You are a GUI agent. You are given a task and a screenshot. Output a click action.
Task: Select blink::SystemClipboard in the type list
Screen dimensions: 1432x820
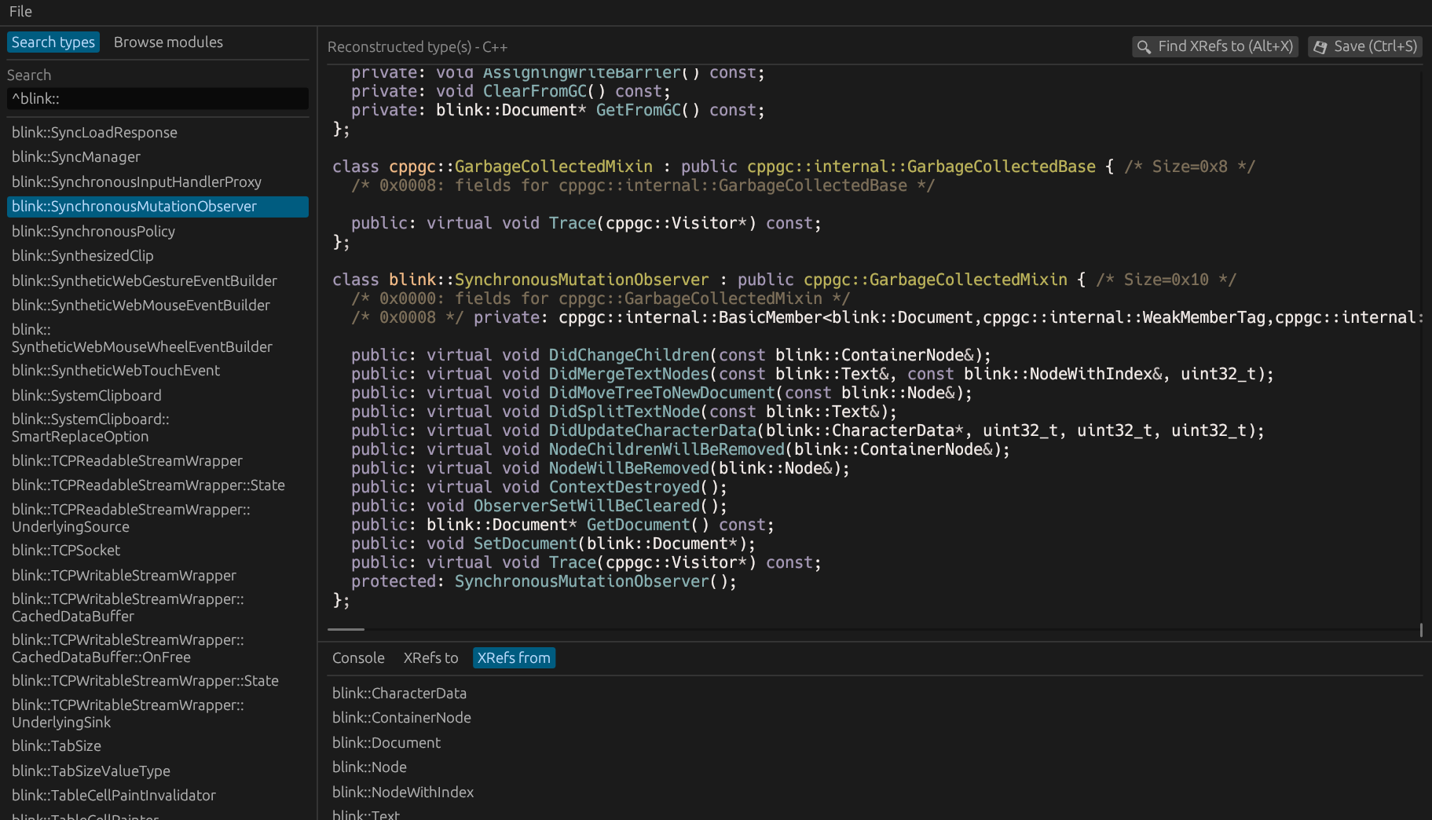click(x=86, y=395)
